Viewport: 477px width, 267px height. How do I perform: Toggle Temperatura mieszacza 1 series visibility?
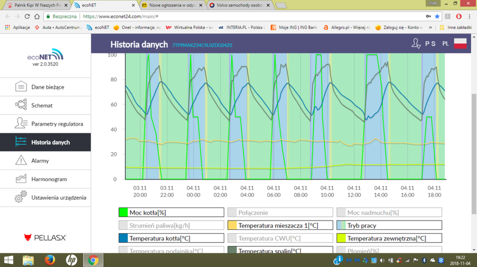(280, 226)
